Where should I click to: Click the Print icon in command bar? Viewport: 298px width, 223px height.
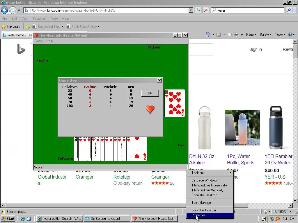pyautogui.click(x=236, y=35)
